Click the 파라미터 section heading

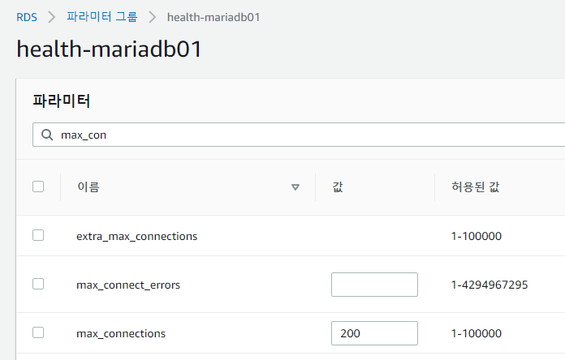click(61, 101)
